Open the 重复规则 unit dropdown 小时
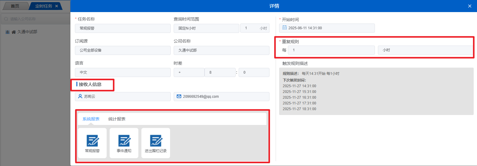 (x=425, y=50)
